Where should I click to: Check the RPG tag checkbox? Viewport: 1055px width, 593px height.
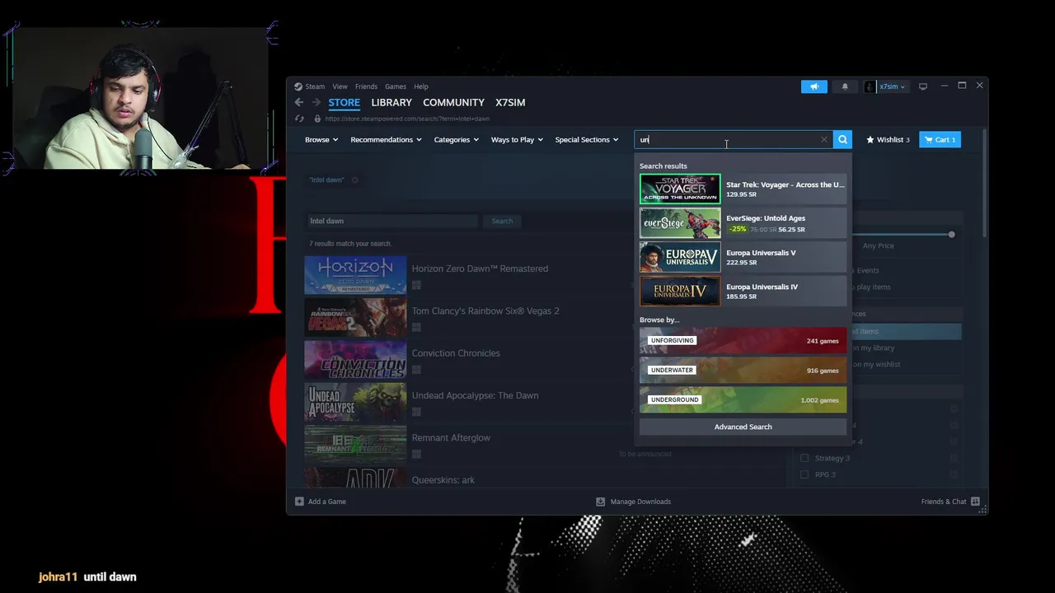pyautogui.click(x=804, y=474)
